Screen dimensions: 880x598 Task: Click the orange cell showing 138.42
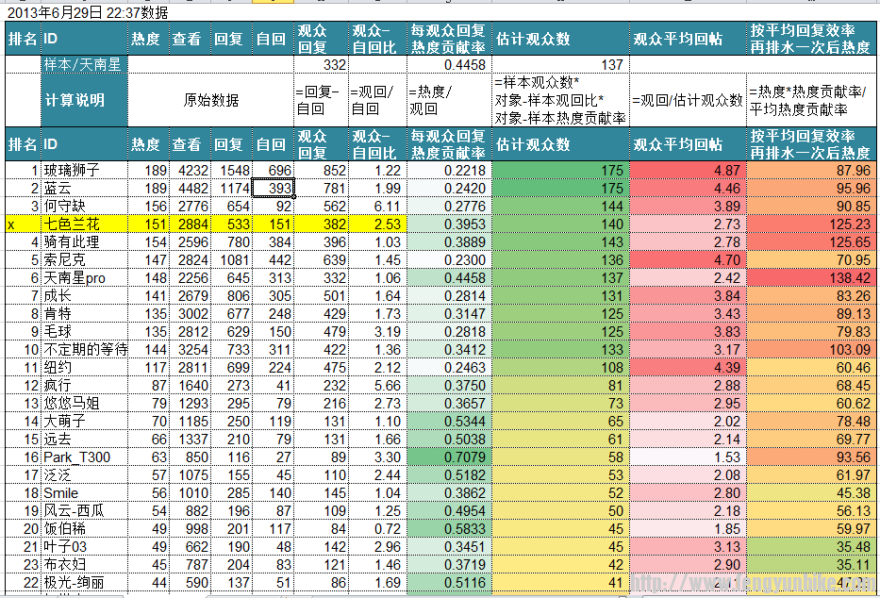click(x=812, y=278)
